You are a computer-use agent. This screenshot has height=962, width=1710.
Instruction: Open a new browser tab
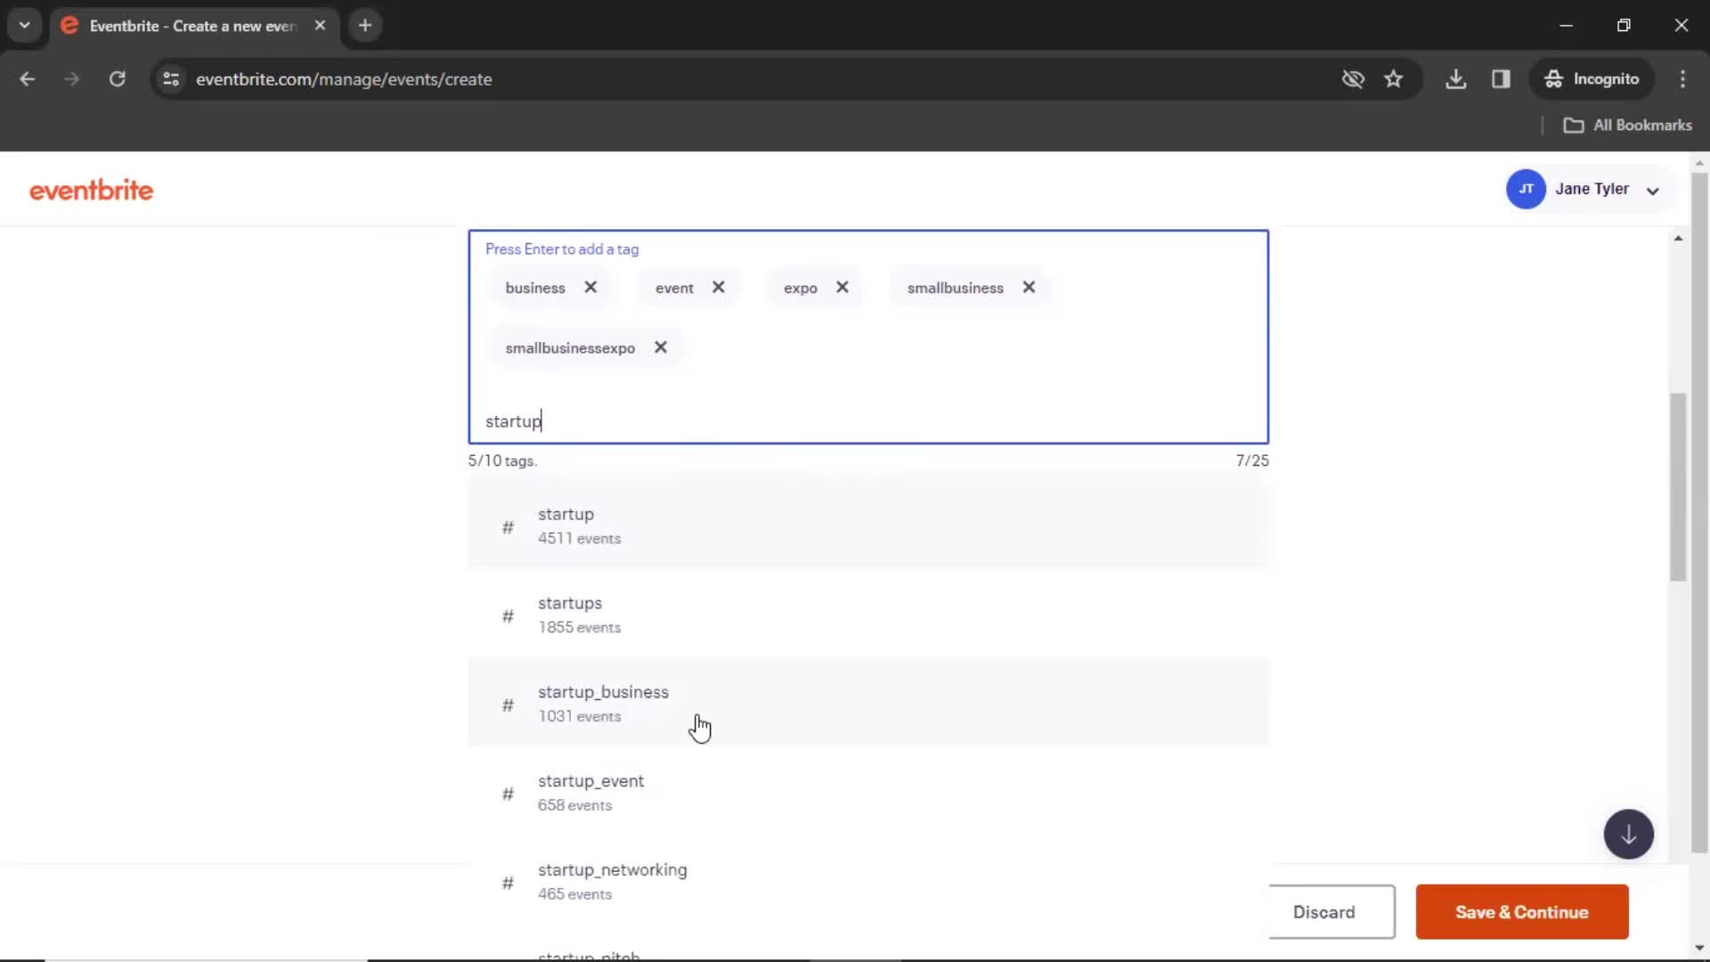click(x=365, y=26)
